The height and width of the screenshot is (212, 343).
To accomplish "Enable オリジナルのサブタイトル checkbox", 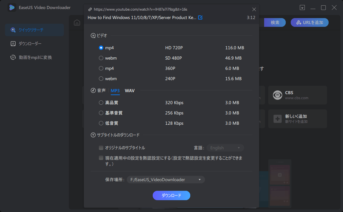I will (101, 148).
